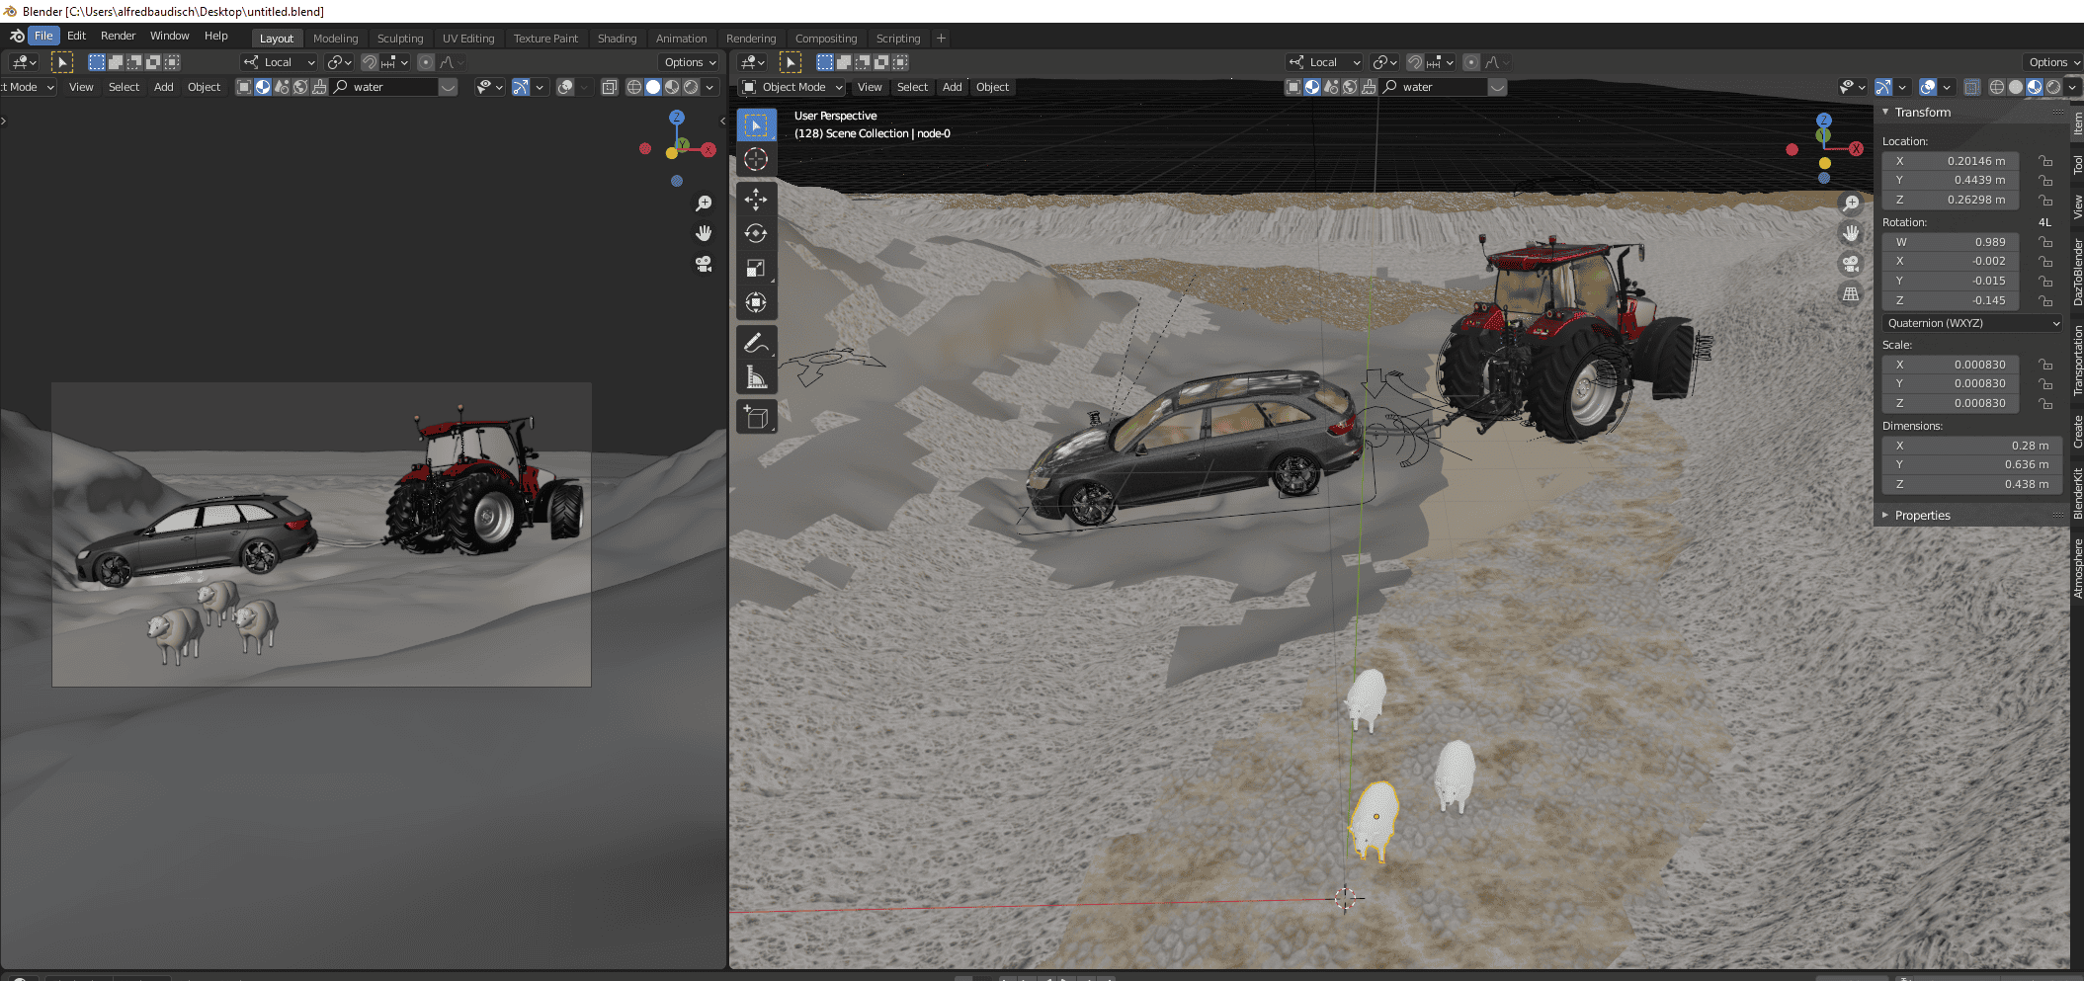Select the Measure ruler tool
Screen dimensions: 2084x981
pyautogui.click(x=756, y=377)
